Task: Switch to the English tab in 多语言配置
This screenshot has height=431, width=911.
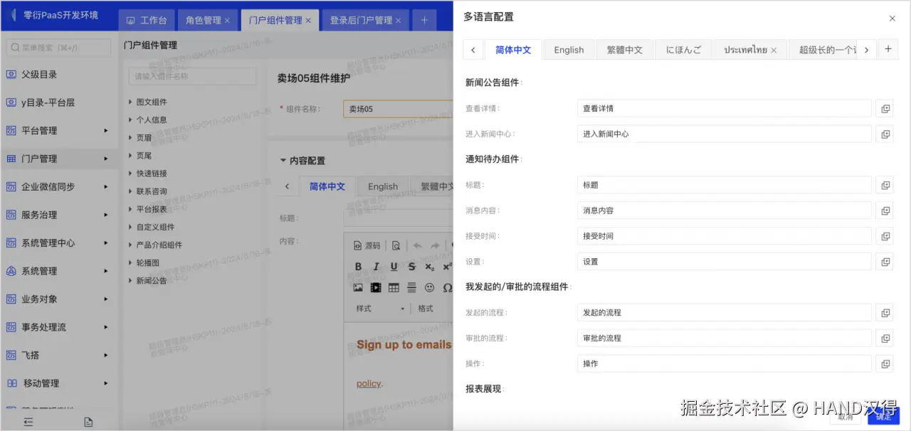Action: [x=569, y=50]
